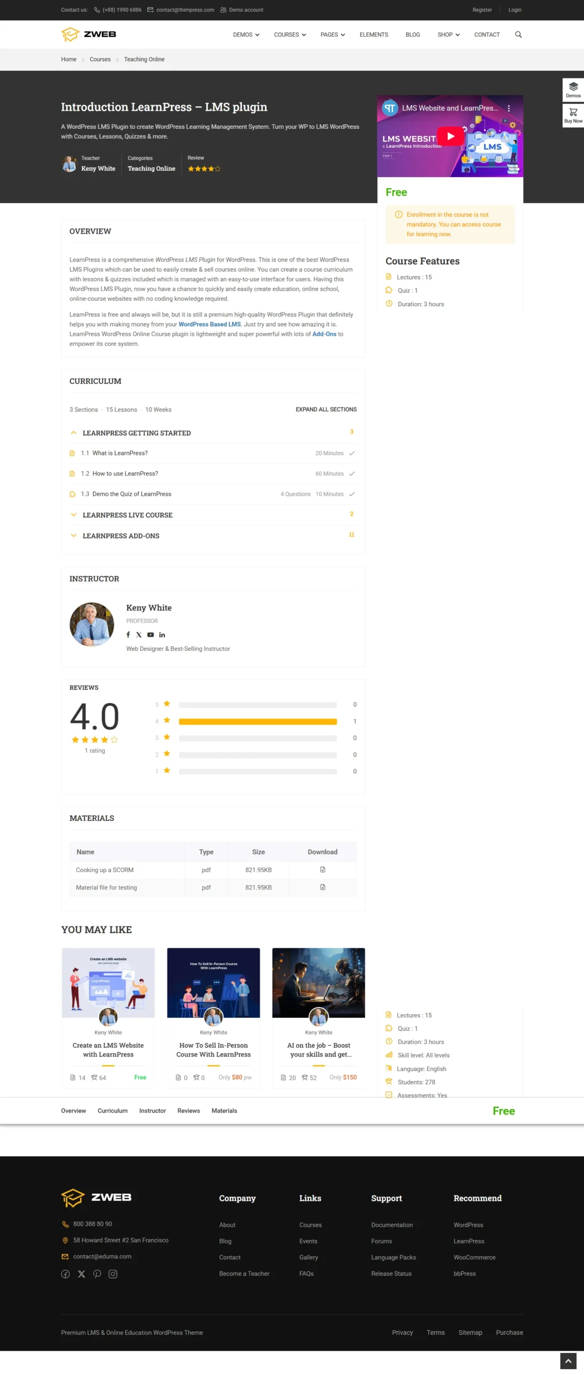Click the ZWEB logo in the footer
Screen dimensions: 584x1375
pyautogui.click(x=97, y=1197)
